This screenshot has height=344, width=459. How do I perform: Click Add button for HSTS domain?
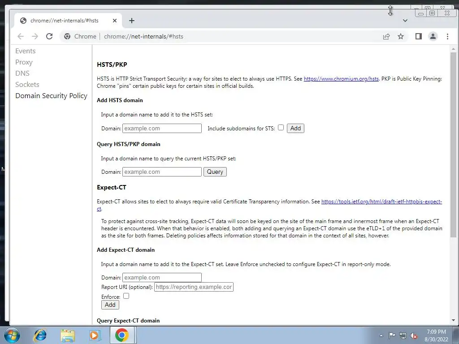pyautogui.click(x=295, y=128)
